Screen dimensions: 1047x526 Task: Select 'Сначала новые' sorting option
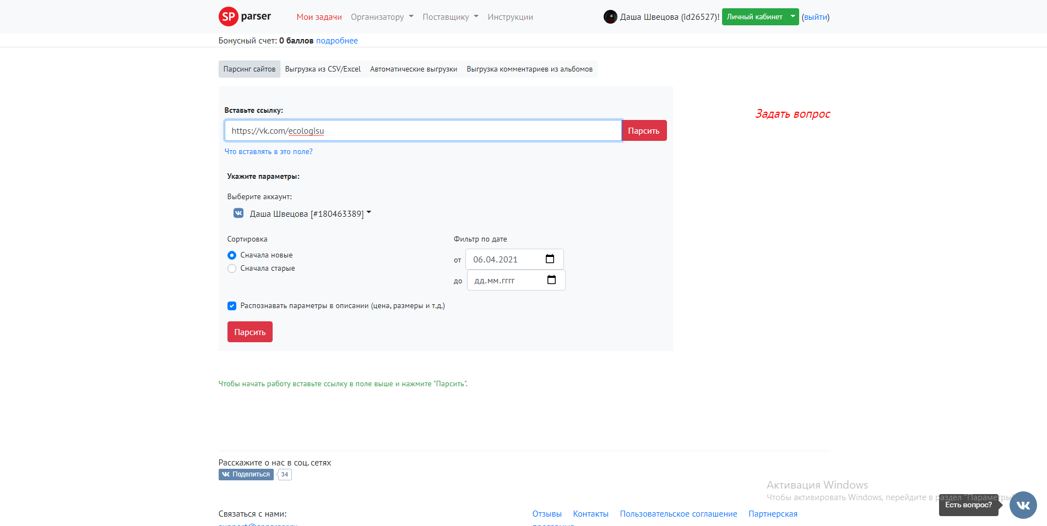pos(232,255)
